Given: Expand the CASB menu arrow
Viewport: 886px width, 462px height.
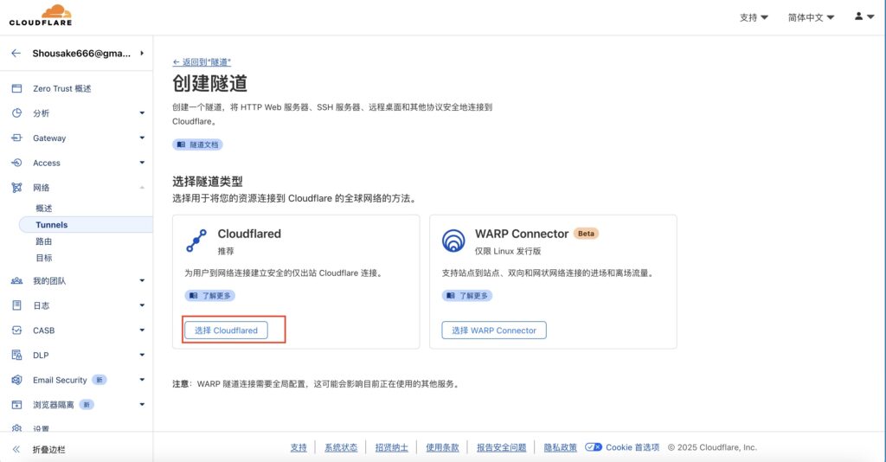Looking at the screenshot, I should 142,330.
